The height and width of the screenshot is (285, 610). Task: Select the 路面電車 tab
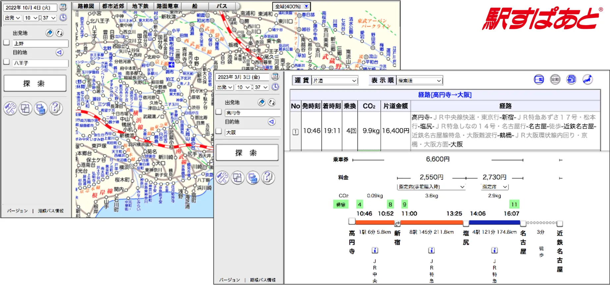tap(167, 6)
